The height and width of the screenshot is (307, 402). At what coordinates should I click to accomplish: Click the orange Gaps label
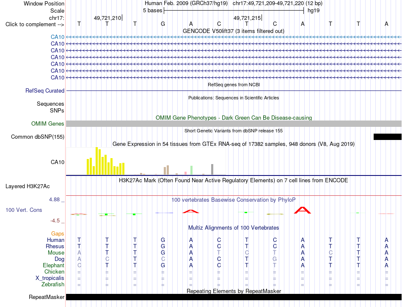[58, 234]
